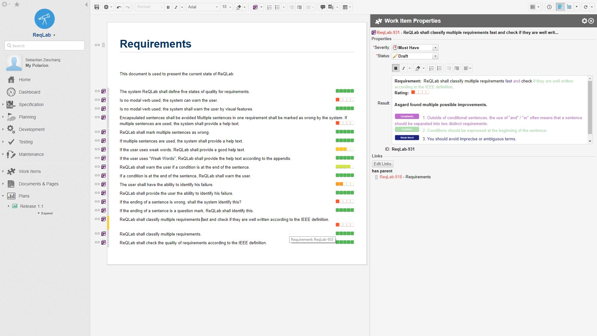Click work item icon beside "ReQLab shall classify multiple requirements."
The height and width of the screenshot is (336, 597).
click(x=104, y=234)
